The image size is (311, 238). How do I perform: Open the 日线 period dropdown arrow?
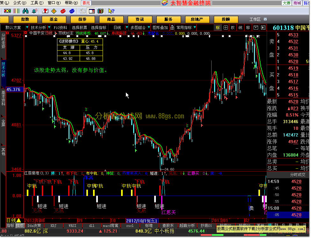click(x=127, y=27)
